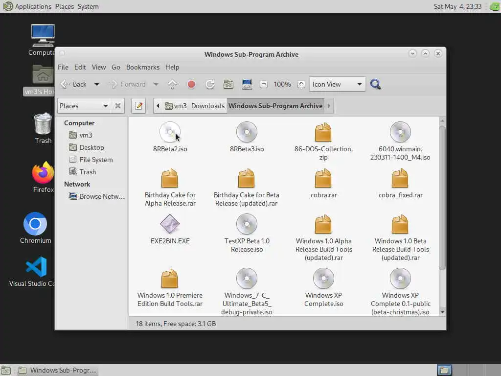Open the System panel menu
The height and width of the screenshot is (376, 501).
(88, 6)
